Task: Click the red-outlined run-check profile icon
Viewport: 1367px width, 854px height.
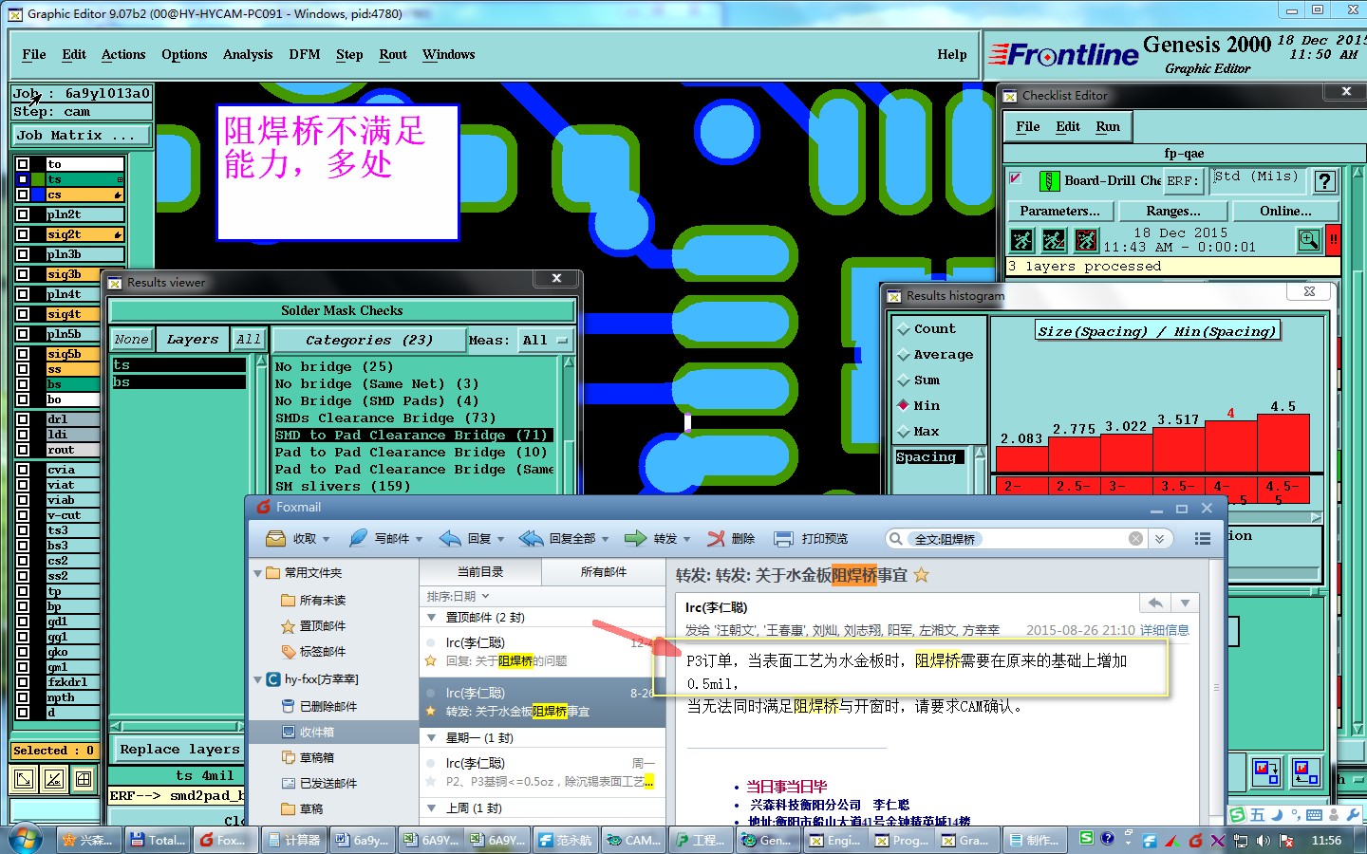Action: [1086, 240]
